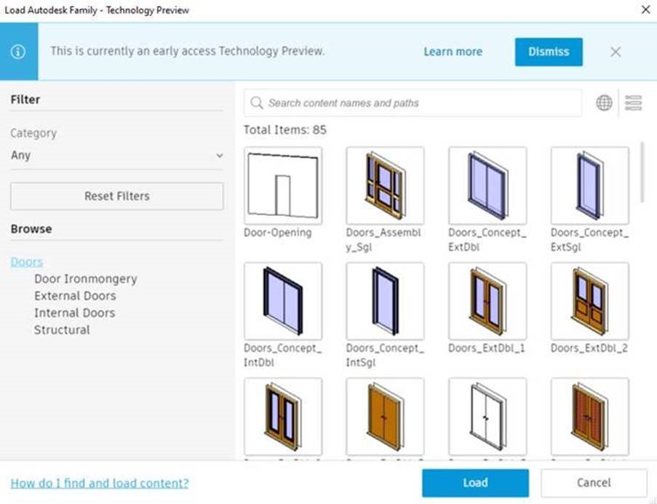Select External Doors in the Browse tree
The height and width of the screenshot is (504, 657).
point(75,295)
